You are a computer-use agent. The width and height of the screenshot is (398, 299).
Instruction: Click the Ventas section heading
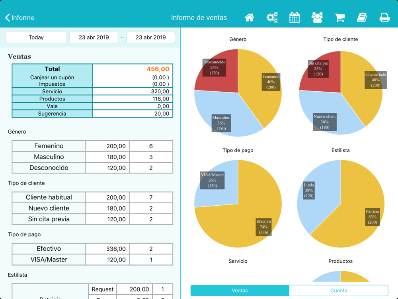[x=19, y=57]
